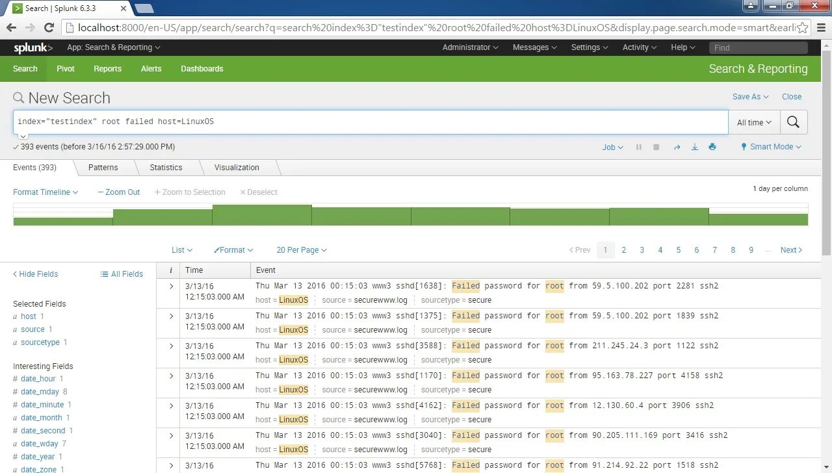The height and width of the screenshot is (473, 832).
Task: Expand search bar with down chevron
Action: coord(23,136)
